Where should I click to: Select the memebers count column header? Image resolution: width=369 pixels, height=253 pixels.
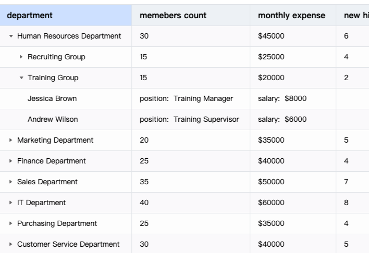pos(191,15)
